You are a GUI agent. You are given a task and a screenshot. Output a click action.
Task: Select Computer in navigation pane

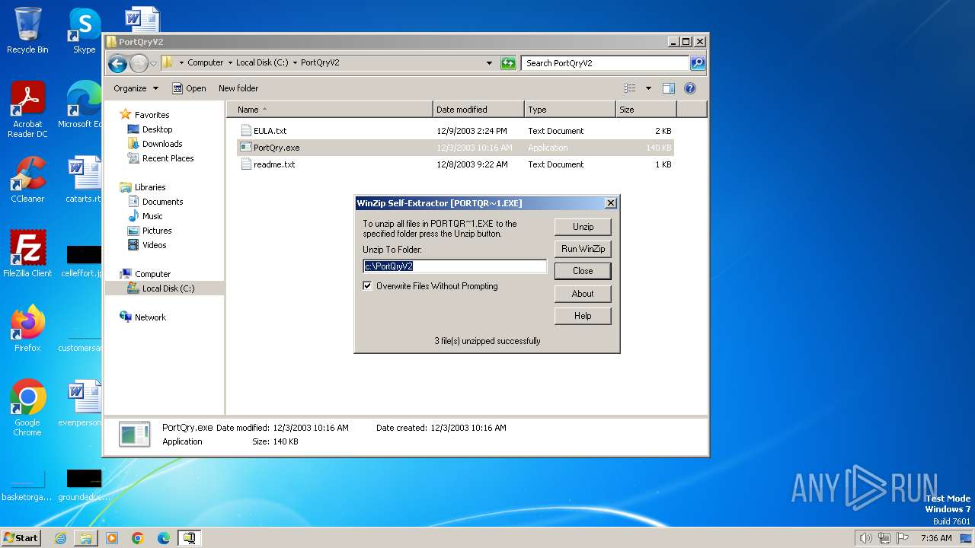coord(152,274)
